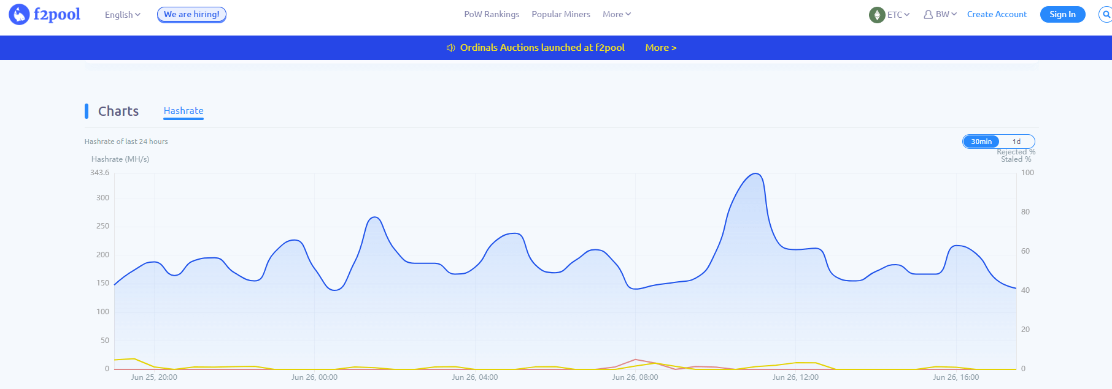Click the chevron arrow next to ETC
The image size is (1112, 389).
[x=907, y=15]
